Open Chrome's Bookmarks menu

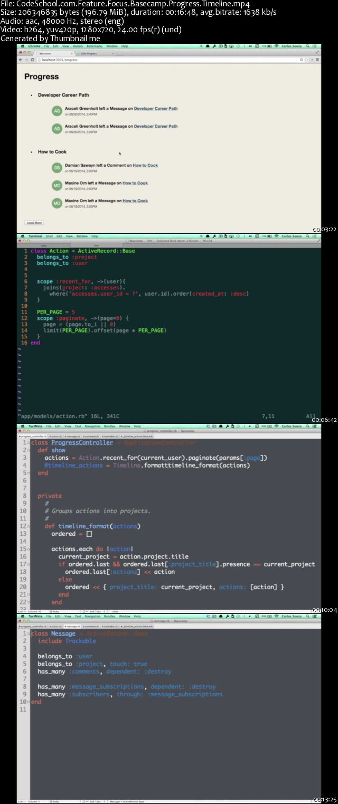pyautogui.click(x=95, y=46)
